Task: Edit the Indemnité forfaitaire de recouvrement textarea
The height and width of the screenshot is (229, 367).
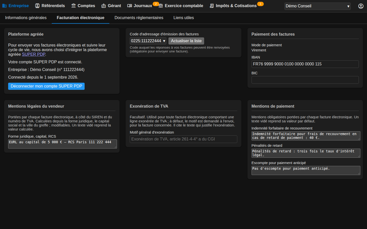Action: coord(306,136)
